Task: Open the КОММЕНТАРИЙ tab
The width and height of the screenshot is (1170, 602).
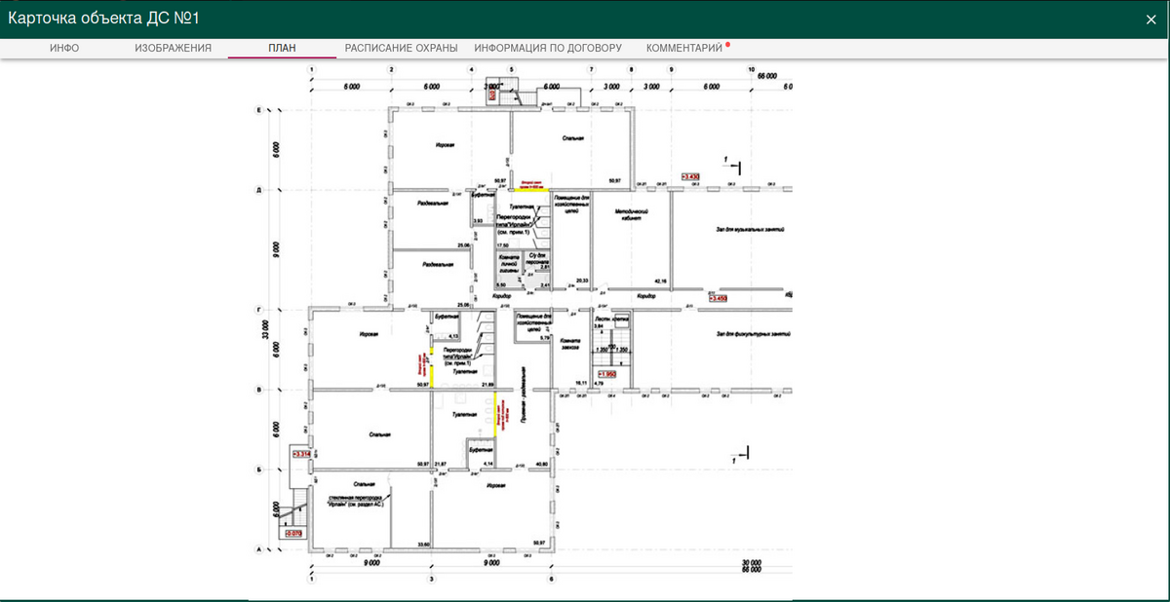Action: pyautogui.click(x=684, y=48)
